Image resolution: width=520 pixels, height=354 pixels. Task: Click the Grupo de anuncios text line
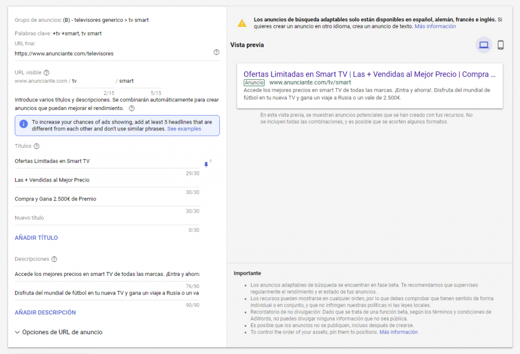click(x=82, y=20)
